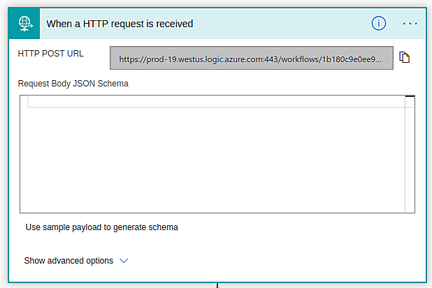Click the 'Request Body JSON Schema' label
The image size is (432, 288).
click(x=73, y=84)
